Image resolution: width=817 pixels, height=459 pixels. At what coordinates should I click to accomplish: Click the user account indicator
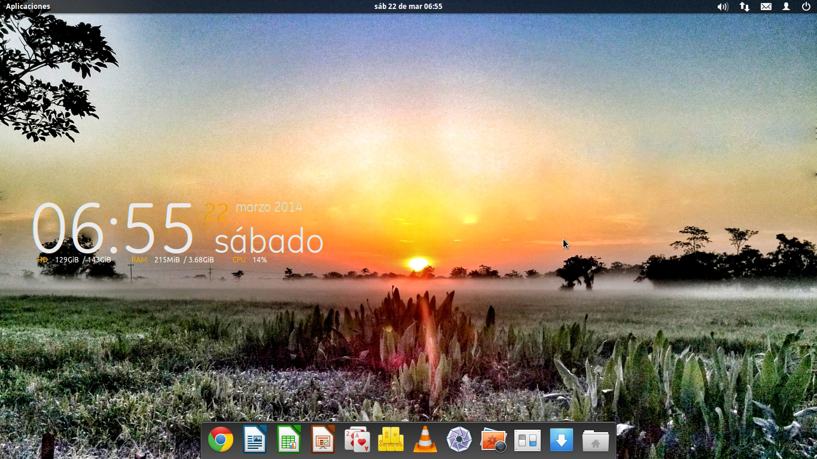(x=786, y=7)
